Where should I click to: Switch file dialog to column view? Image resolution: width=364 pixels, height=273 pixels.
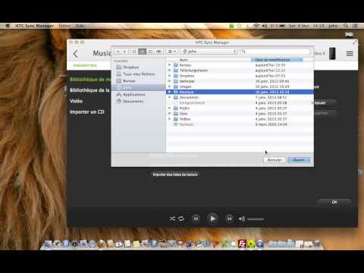pyautogui.click(x=150, y=52)
